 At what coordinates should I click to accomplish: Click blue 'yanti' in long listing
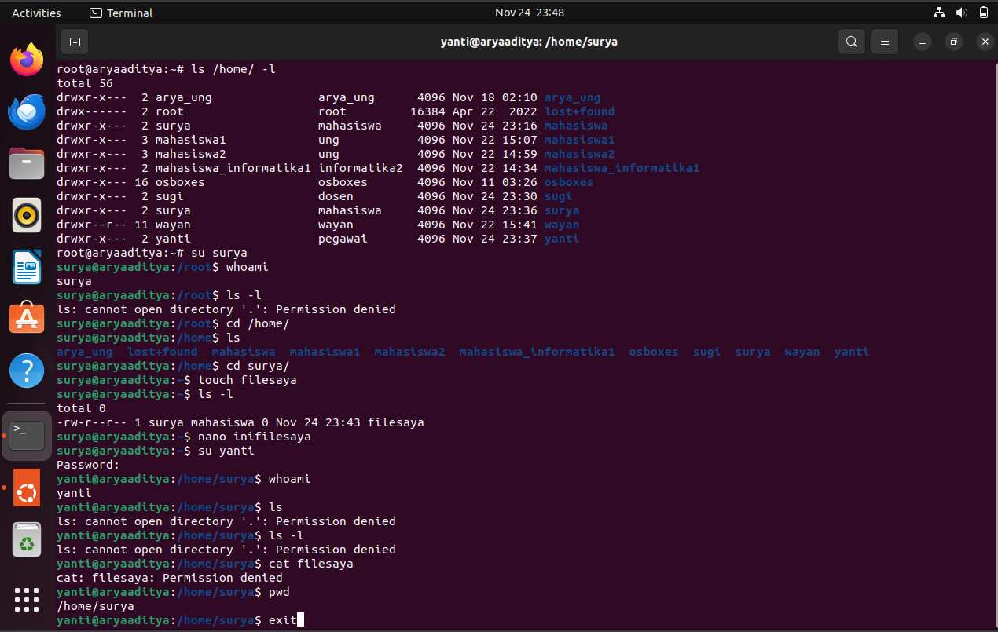click(561, 239)
